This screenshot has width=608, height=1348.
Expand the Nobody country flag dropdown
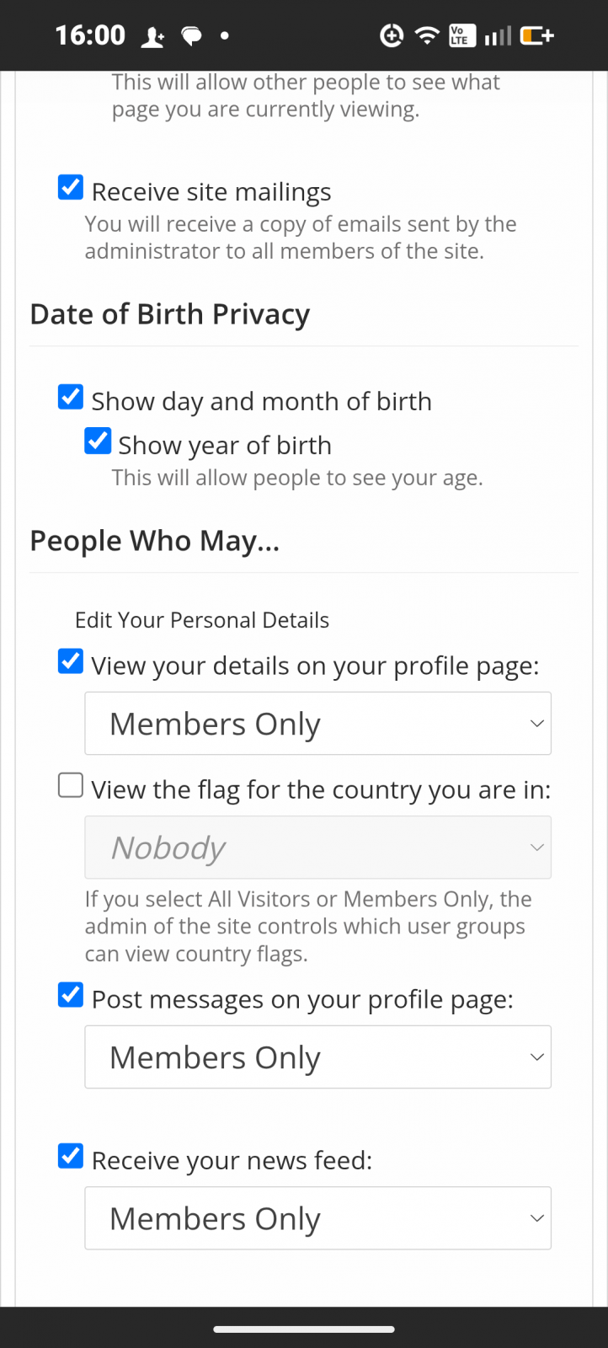coord(317,847)
